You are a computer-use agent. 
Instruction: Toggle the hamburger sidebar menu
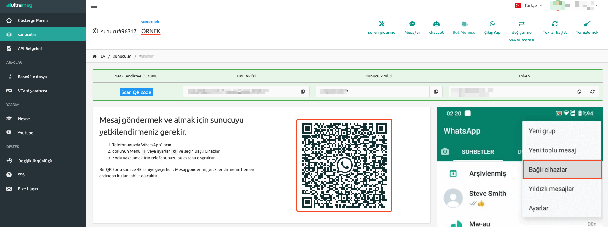pyautogui.click(x=94, y=6)
